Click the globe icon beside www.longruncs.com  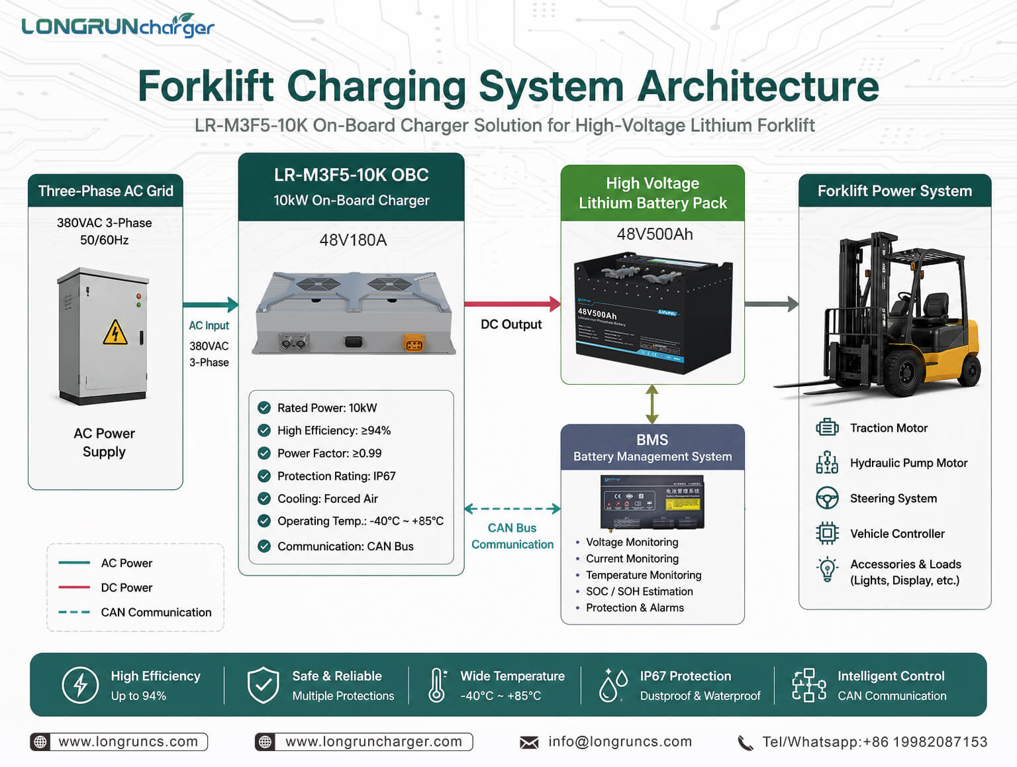[x=40, y=742]
